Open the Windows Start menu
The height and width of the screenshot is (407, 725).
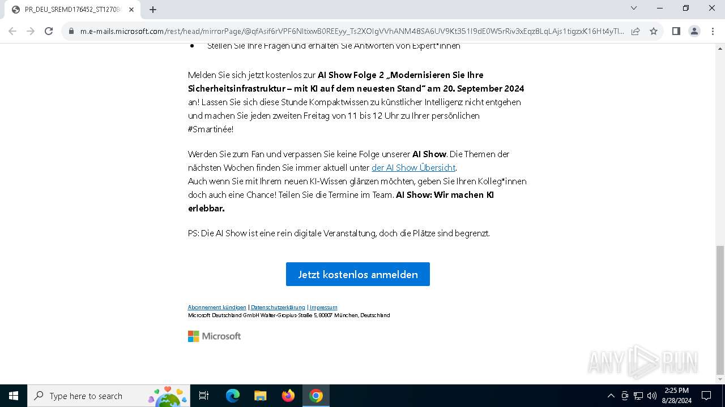pyautogui.click(x=14, y=396)
